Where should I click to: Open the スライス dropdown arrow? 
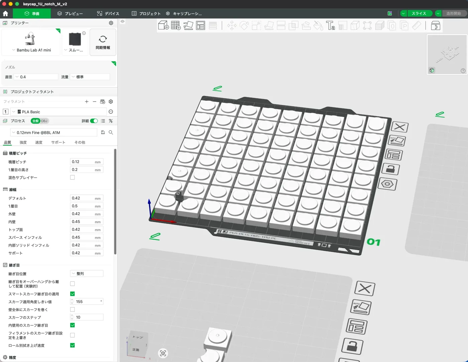(403, 13)
